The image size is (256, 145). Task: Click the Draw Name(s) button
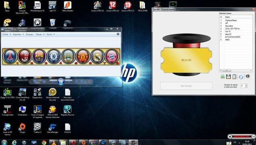coord(186,86)
